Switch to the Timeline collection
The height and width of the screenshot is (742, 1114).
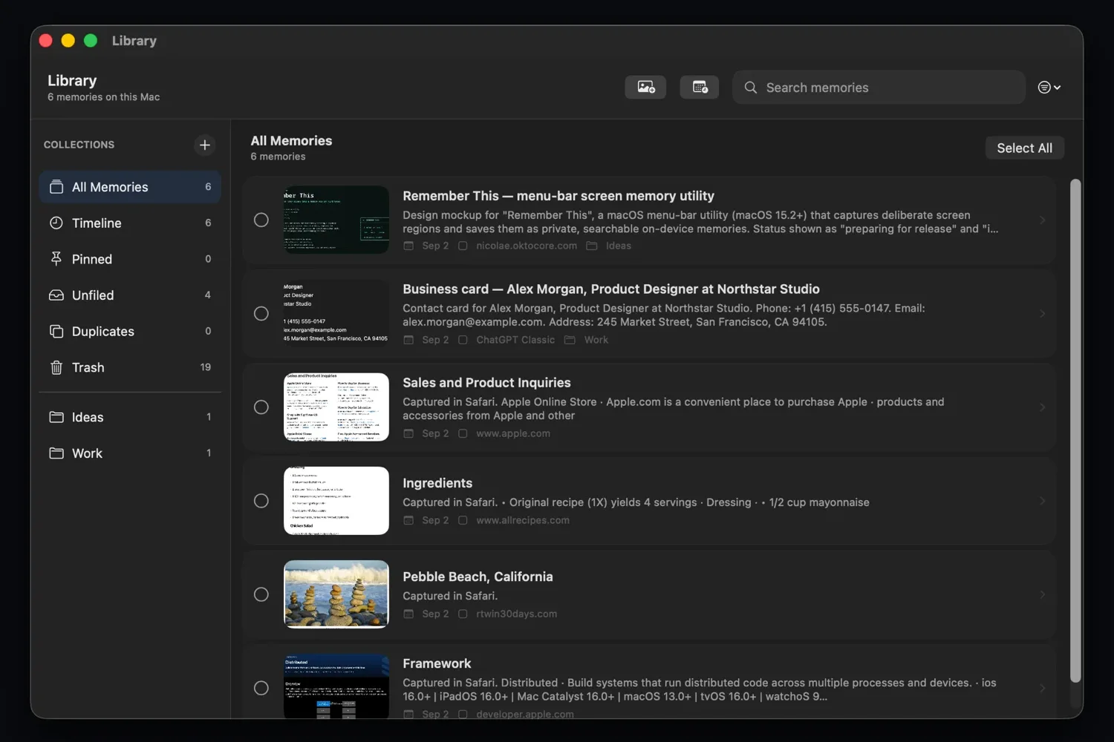[130, 223]
